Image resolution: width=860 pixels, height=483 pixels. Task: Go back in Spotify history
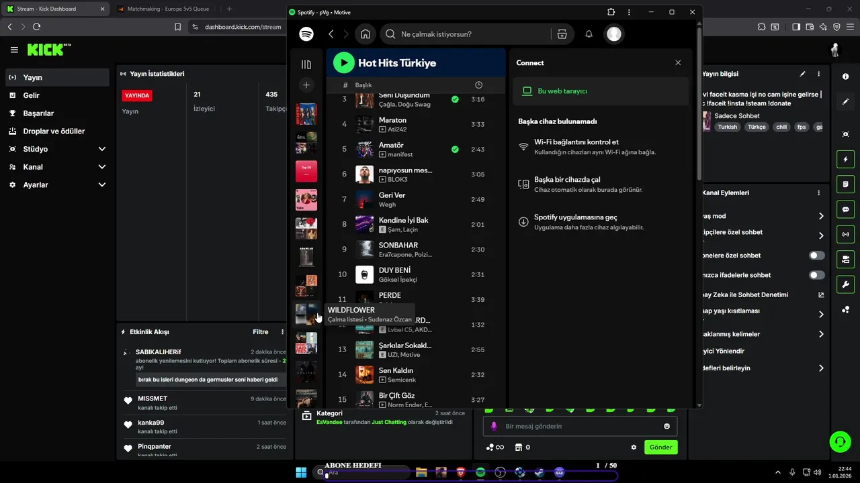(x=331, y=34)
